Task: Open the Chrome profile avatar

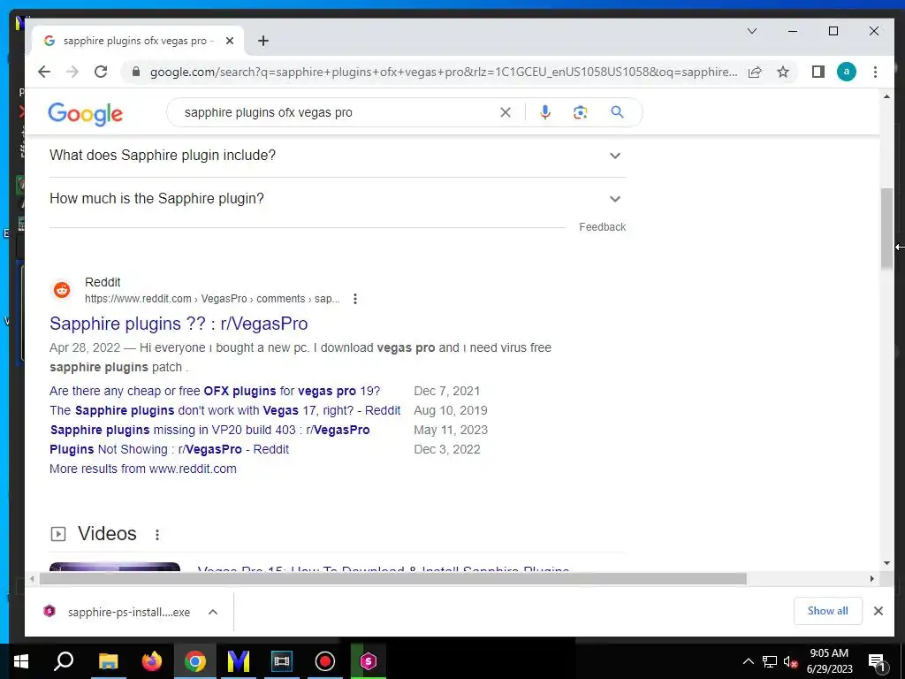Action: [846, 72]
